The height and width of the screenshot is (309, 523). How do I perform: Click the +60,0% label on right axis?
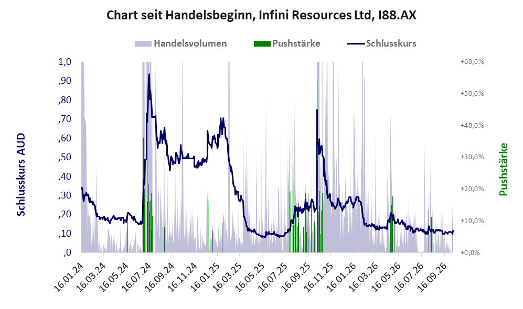click(x=472, y=62)
